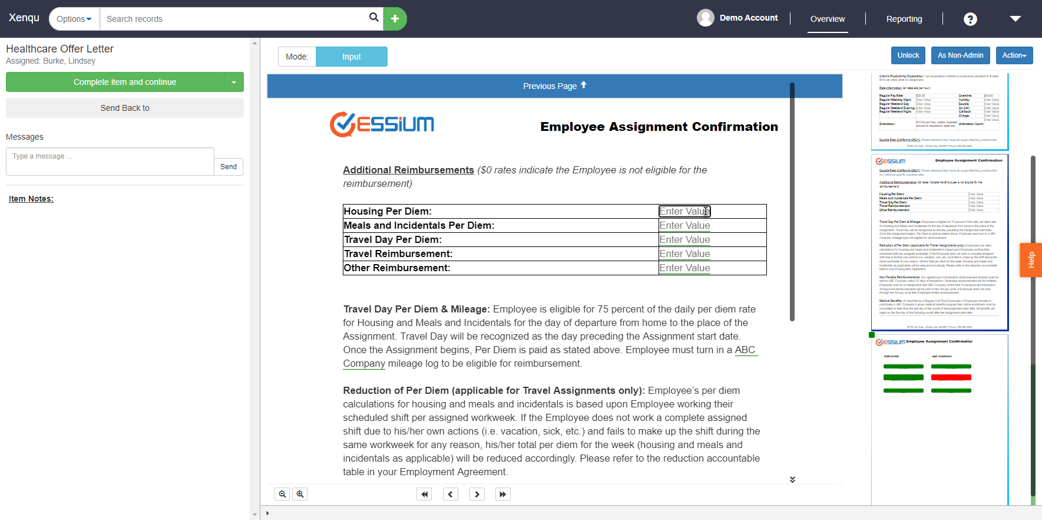This screenshot has height=520, width=1042.
Task: Open the help question mark icon
Action: 970,19
